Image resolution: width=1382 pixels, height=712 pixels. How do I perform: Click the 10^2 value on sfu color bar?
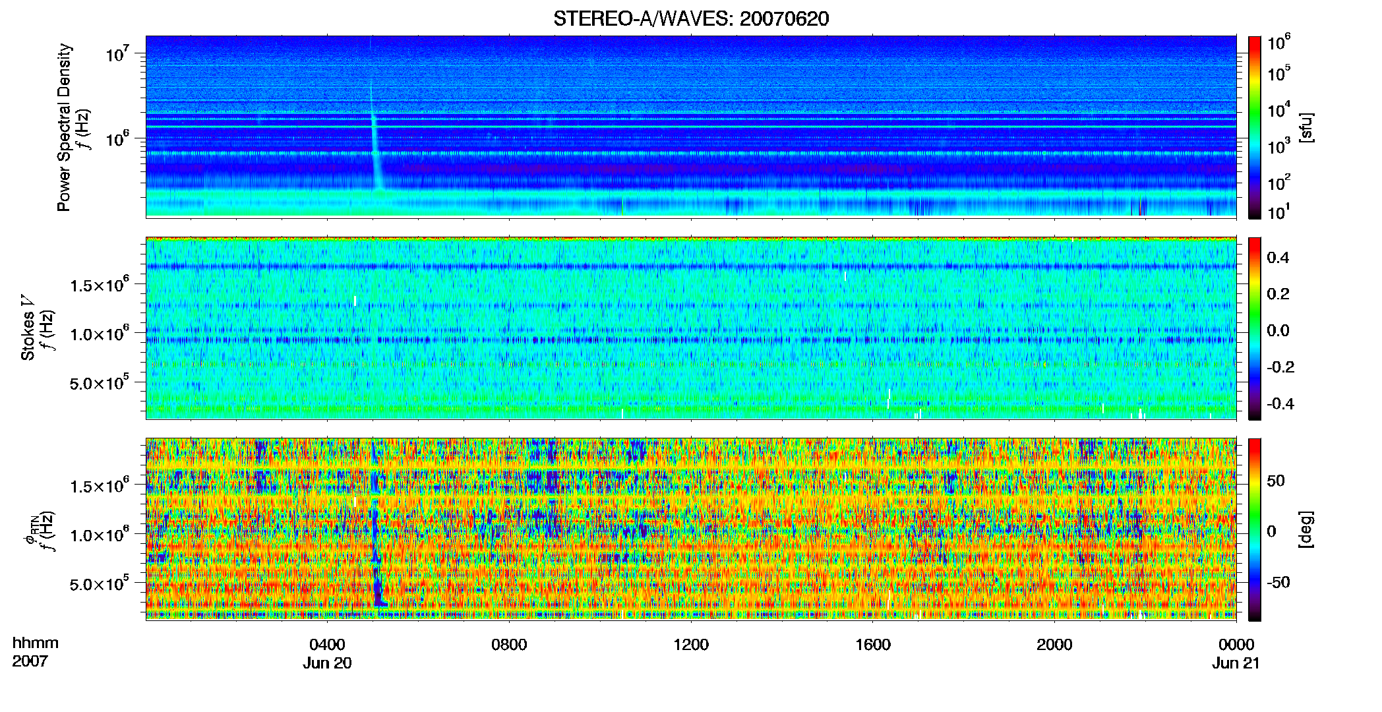click(x=1278, y=183)
